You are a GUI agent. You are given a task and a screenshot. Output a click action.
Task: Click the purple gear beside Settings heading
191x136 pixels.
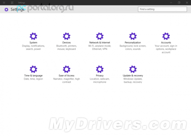(x=6, y=10)
